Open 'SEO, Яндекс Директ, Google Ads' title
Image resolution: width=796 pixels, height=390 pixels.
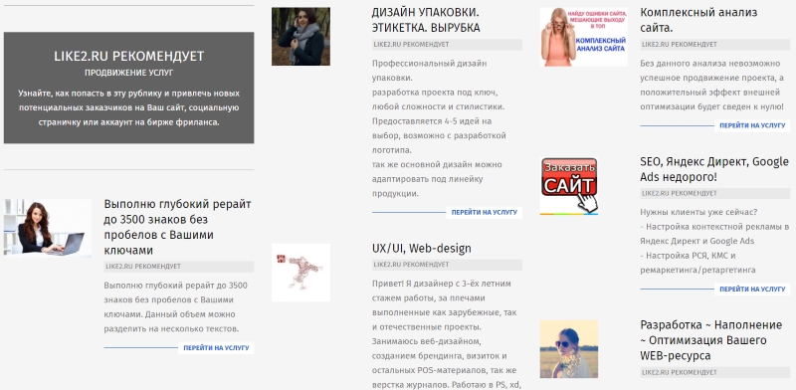coord(714,169)
